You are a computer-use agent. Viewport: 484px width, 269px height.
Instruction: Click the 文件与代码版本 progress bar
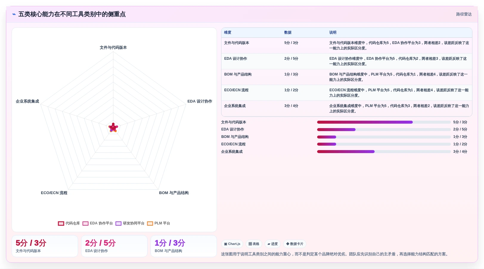tap(384, 122)
